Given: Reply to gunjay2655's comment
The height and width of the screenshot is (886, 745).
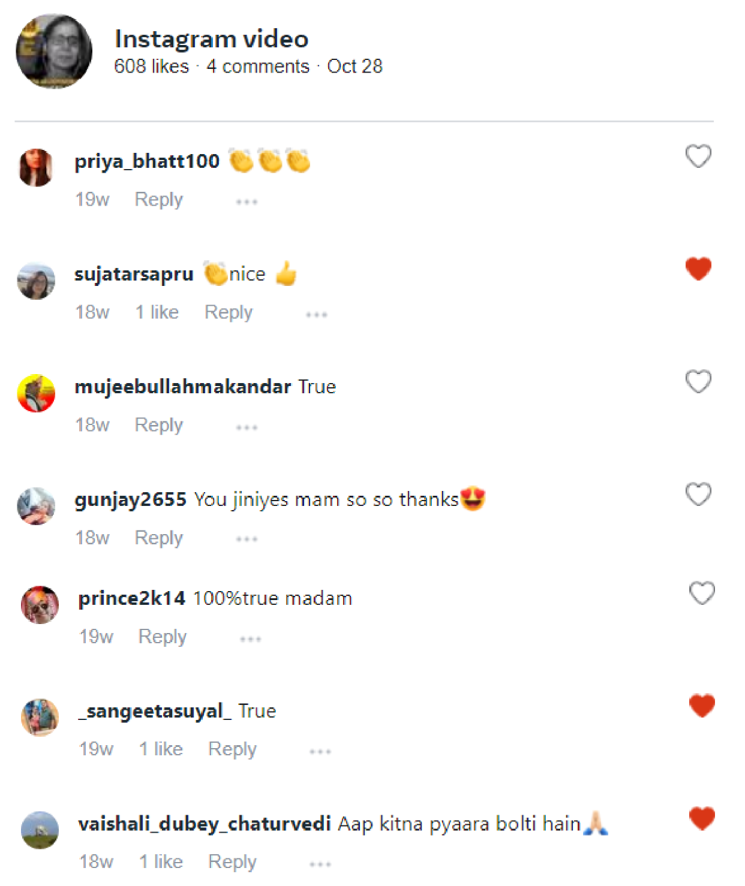Looking at the screenshot, I should [x=158, y=538].
